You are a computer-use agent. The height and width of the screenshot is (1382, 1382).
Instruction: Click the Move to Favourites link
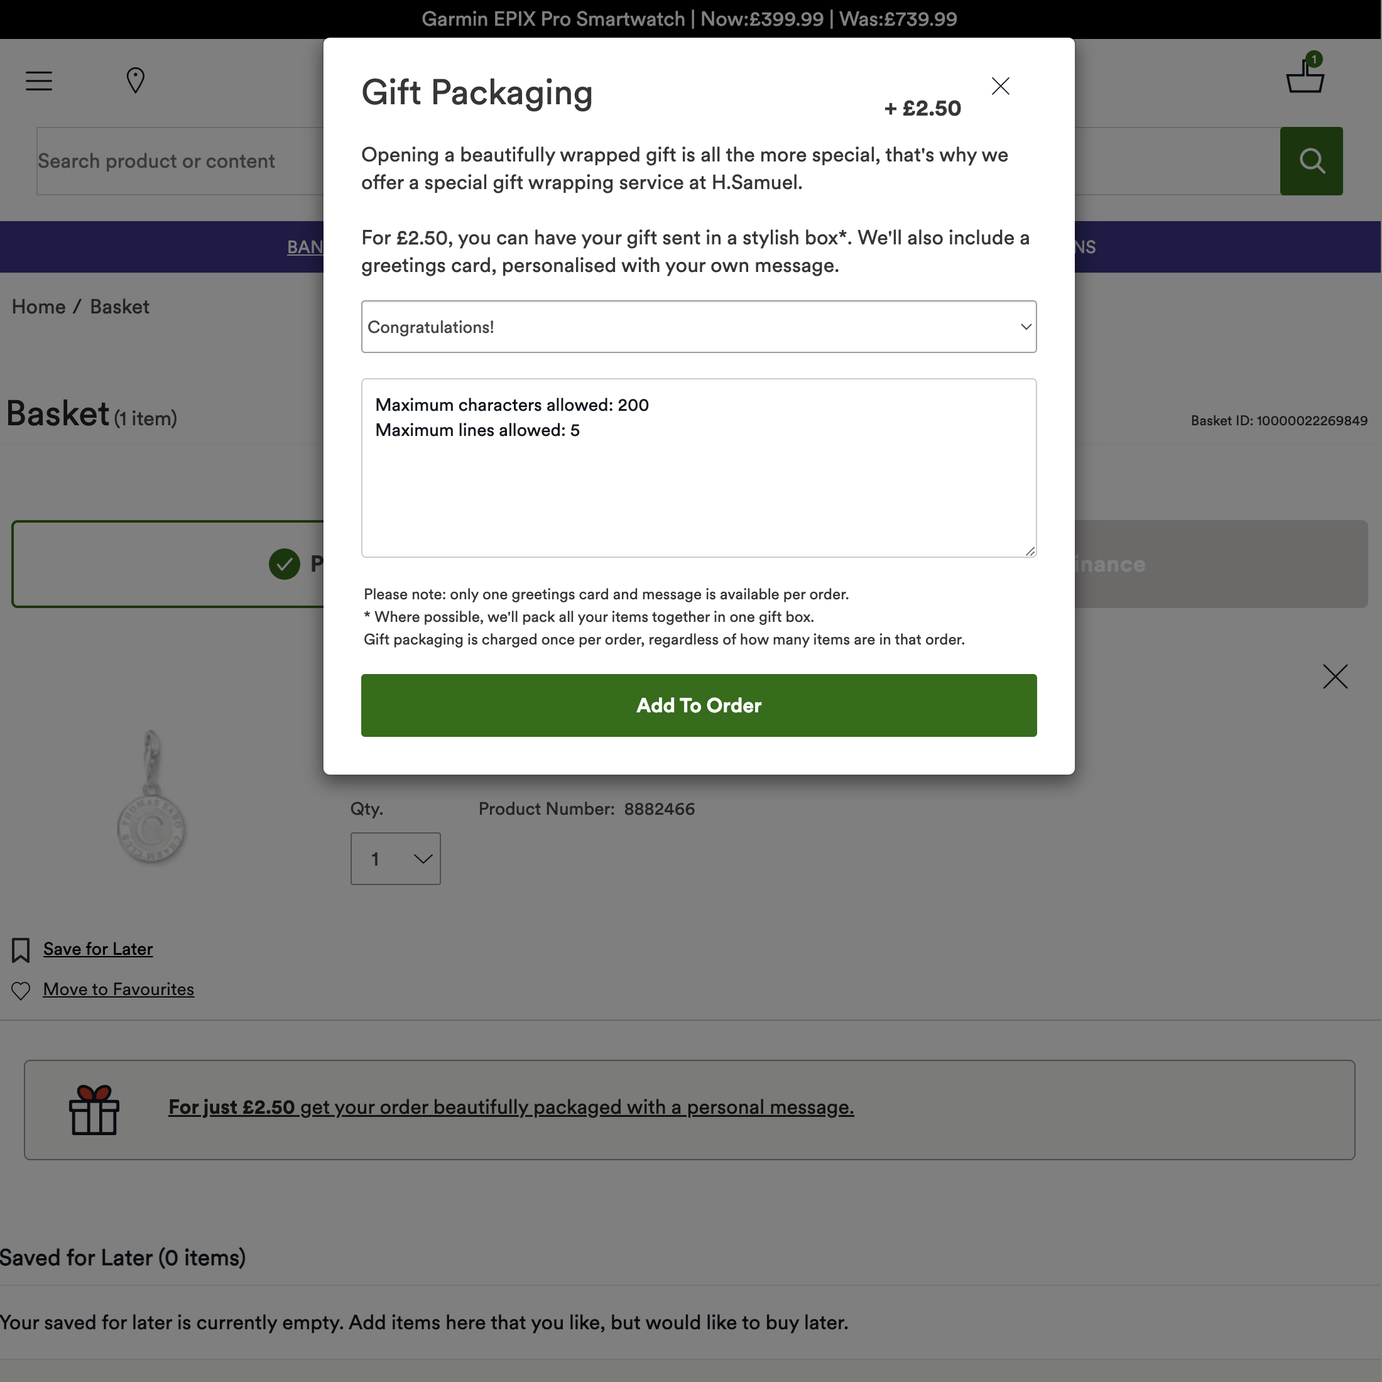119,989
